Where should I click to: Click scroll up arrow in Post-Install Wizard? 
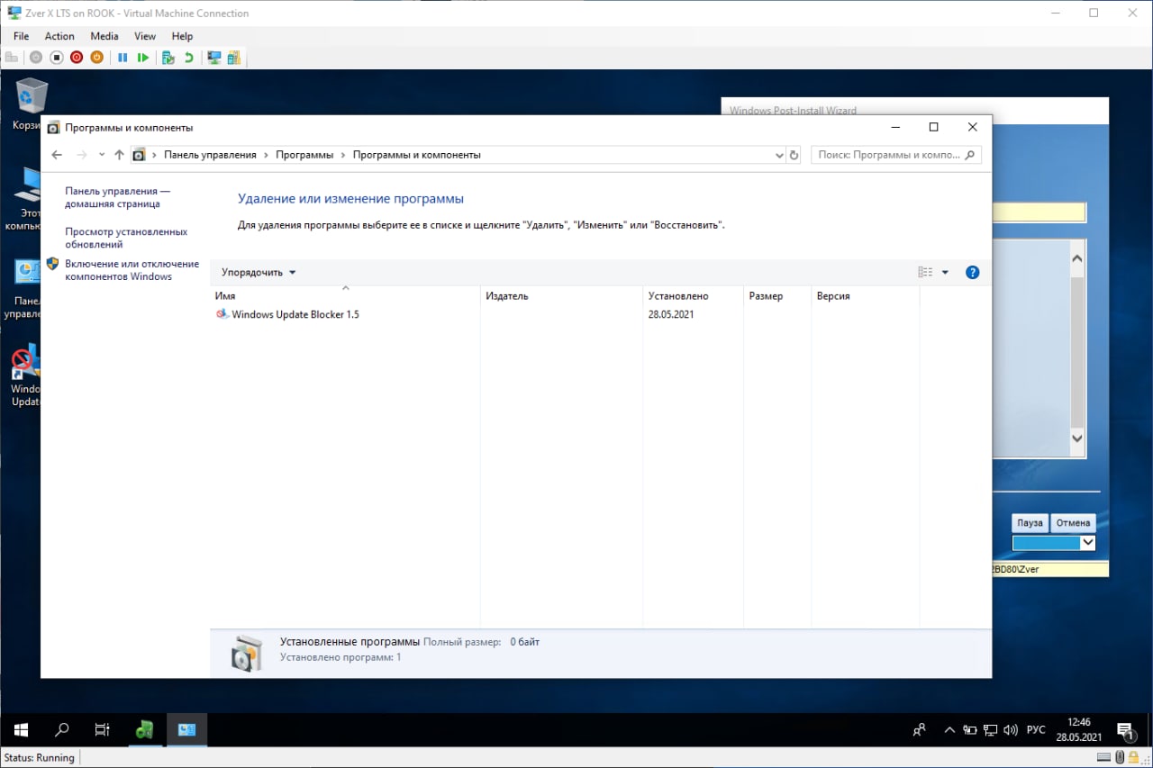[x=1076, y=259]
